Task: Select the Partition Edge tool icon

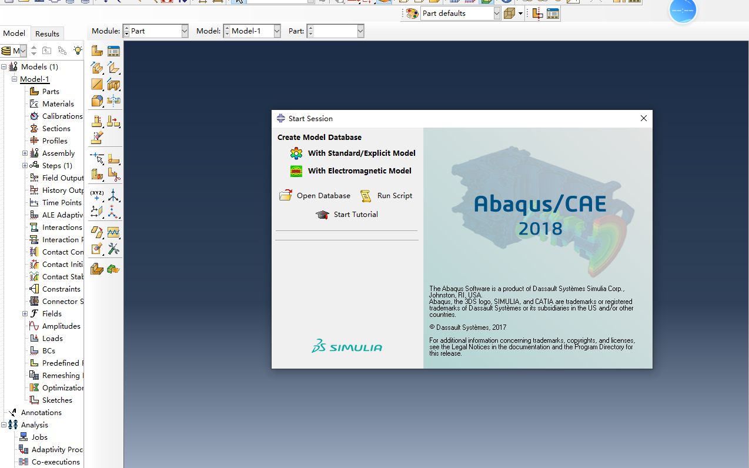Action: click(97, 158)
